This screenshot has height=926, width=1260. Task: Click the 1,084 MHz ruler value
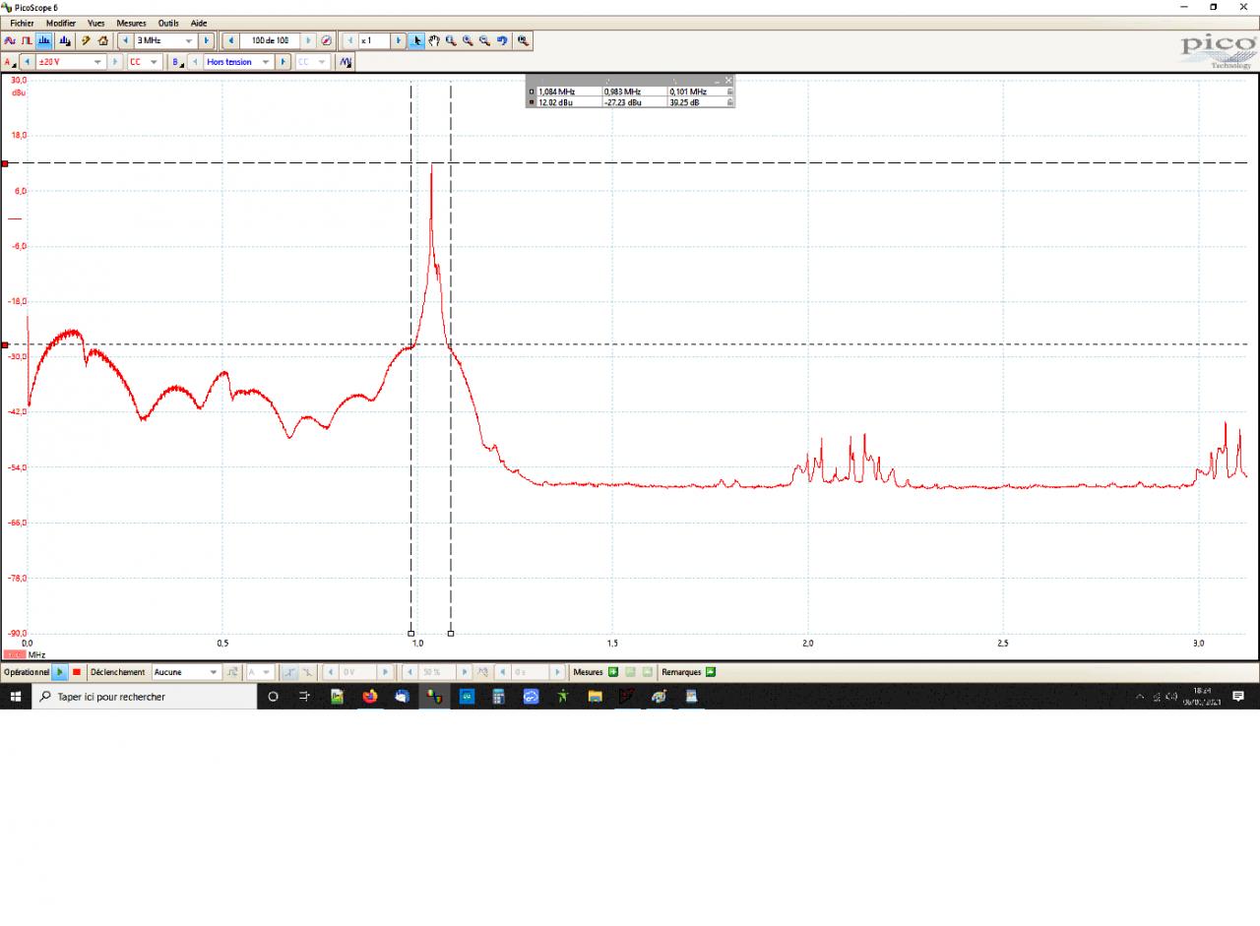click(557, 92)
